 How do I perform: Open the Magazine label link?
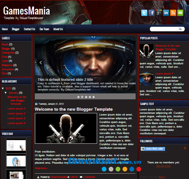point(7,65)
